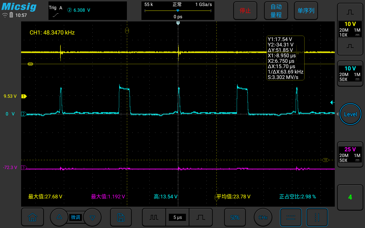This screenshot has height=228, width=365.
Task: Open the 5 µs timebase selector
Action: (x=177, y=217)
